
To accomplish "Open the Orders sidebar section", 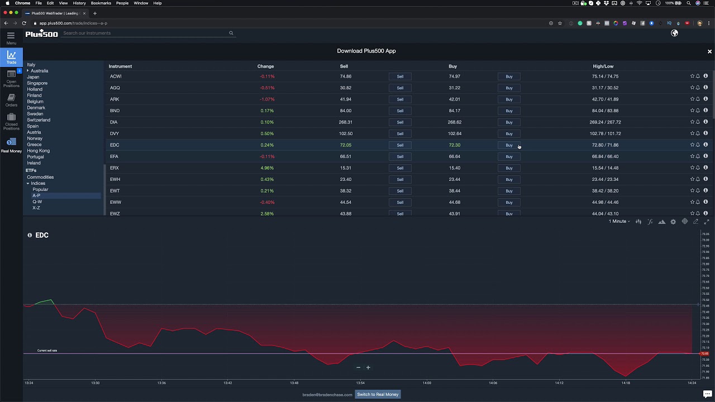I will coord(11,100).
